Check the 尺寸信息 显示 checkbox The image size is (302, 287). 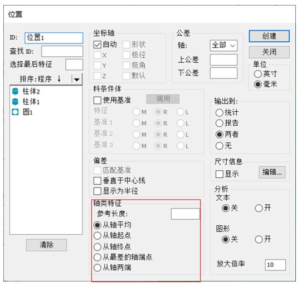[219, 174]
